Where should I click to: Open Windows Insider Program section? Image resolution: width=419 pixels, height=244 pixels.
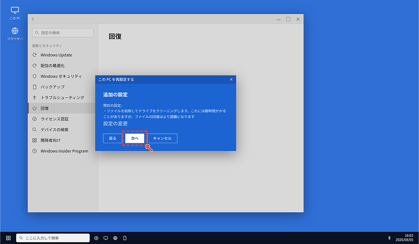coord(63,151)
